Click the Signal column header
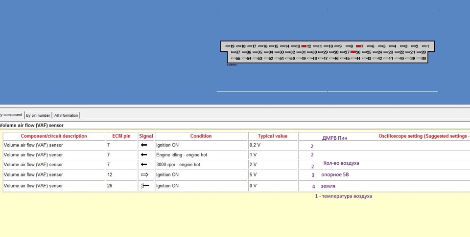The height and width of the screenshot is (237, 470). click(x=146, y=136)
